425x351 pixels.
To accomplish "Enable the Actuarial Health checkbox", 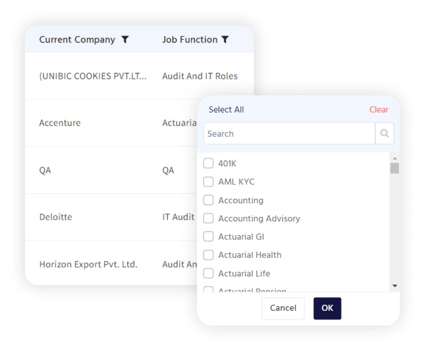I will tap(208, 255).
